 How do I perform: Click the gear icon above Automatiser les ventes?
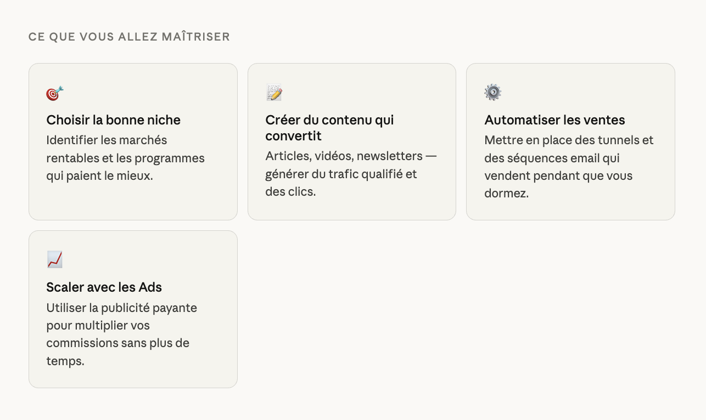click(x=492, y=92)
